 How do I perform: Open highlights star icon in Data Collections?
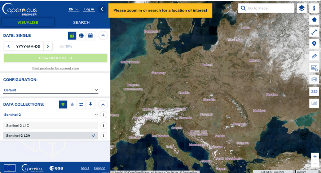point(72,105)
